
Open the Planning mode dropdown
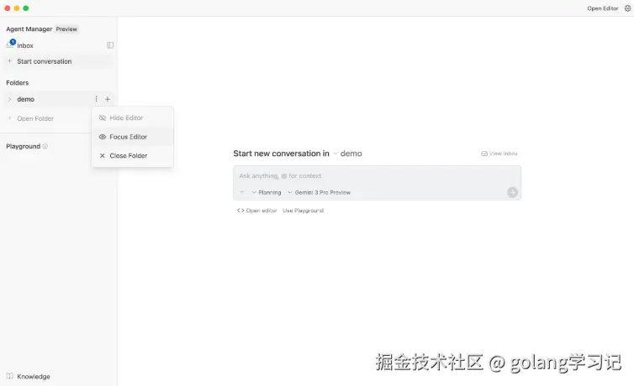267,192
